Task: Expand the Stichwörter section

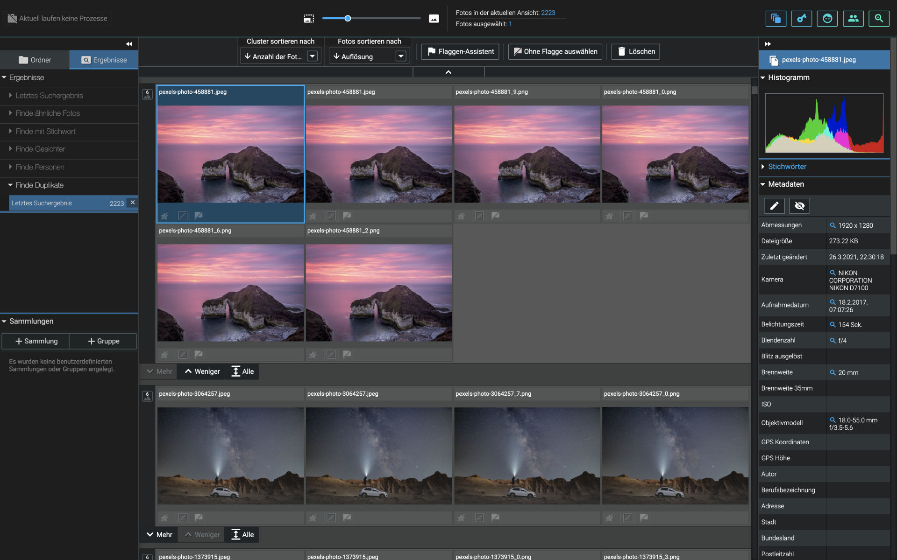Action: pos(787,167)
